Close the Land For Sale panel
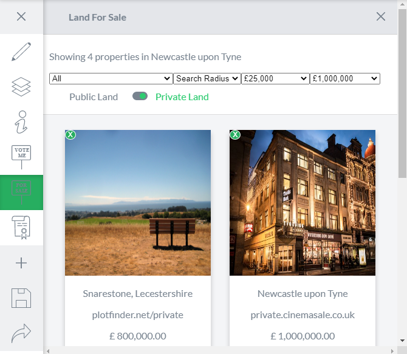The width and height of the screenshot is (407, 354). (381, 16)
